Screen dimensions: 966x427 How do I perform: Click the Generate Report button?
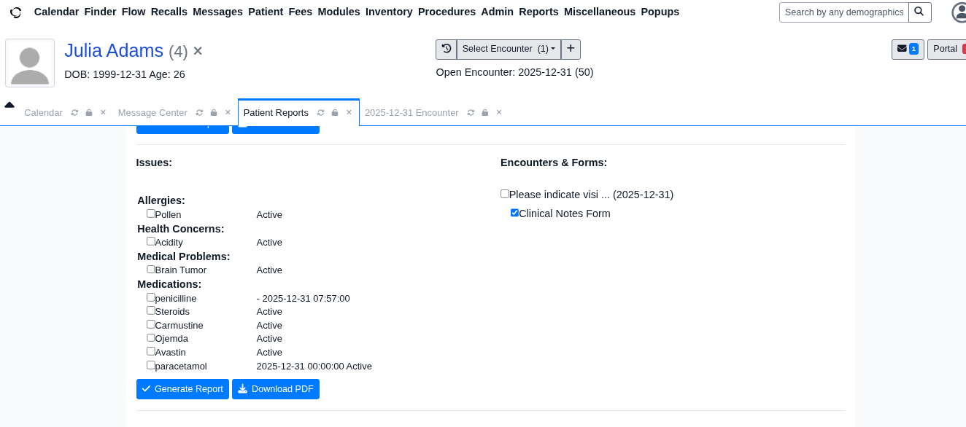(182, 389)
